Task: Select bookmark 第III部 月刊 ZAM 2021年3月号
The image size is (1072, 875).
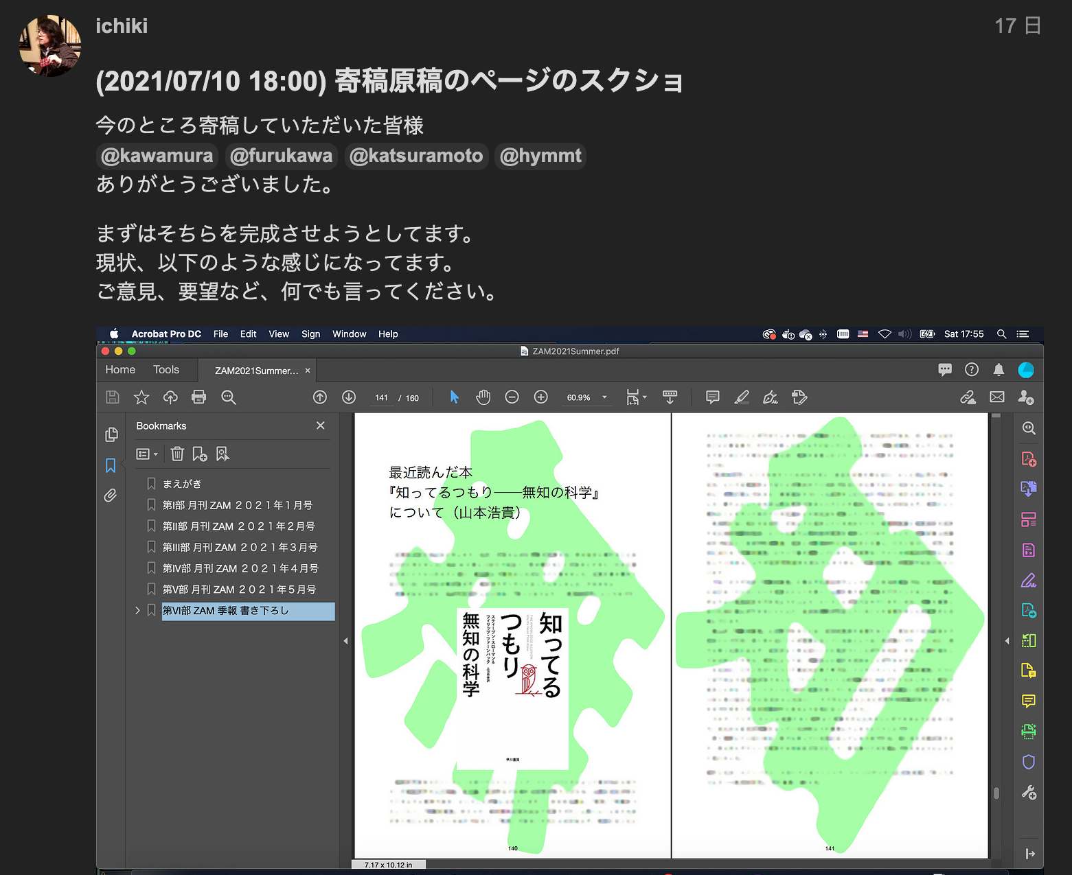Action: pyautogui.click(x=240, y=548)
